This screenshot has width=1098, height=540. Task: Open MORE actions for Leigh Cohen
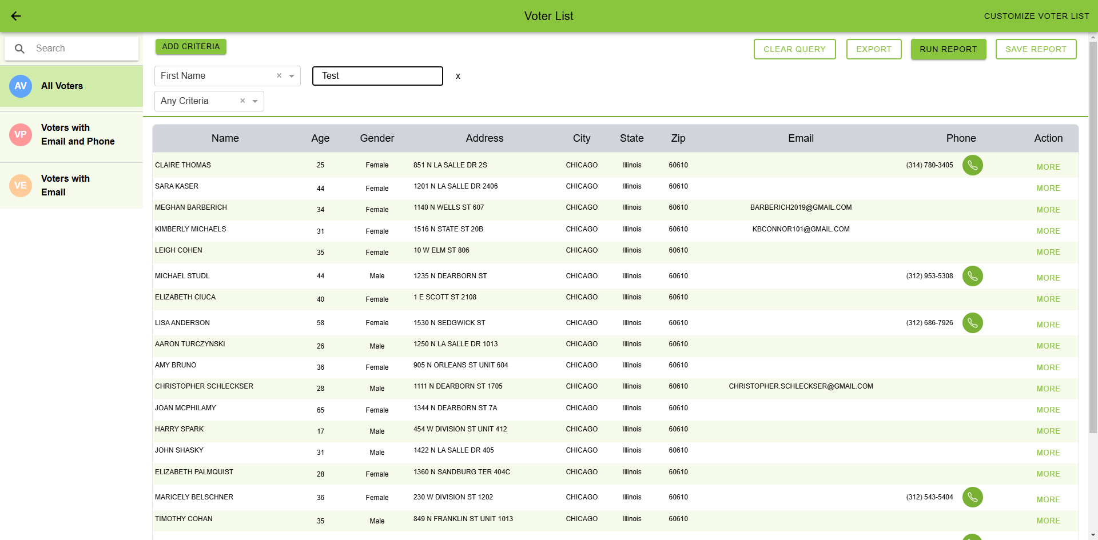(x=1048, y=252)
